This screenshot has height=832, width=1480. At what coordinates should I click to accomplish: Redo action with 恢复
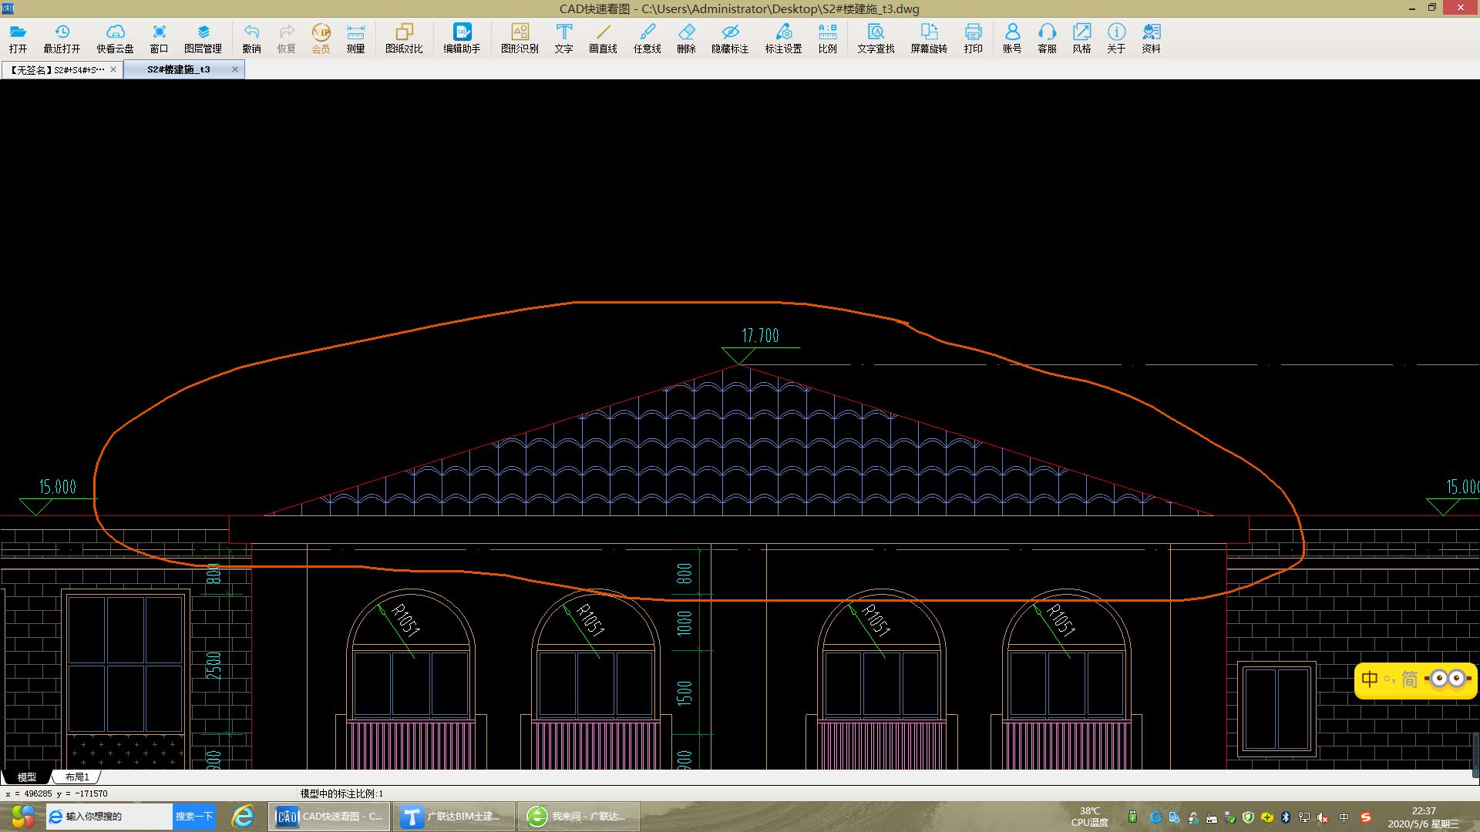pyautogui.click(x=286, y=39)
